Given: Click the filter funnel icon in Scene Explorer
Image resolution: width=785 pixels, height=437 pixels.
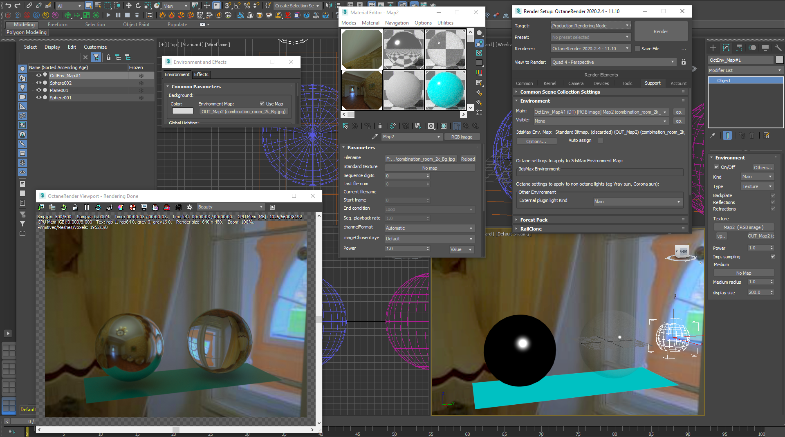Looking at the screenshot, I should [96, 57].
